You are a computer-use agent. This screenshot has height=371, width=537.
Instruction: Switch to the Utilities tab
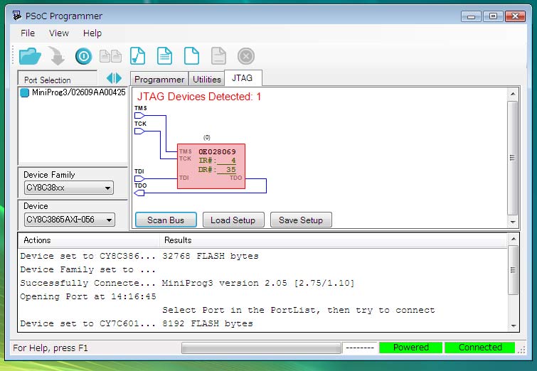point(206,79)
